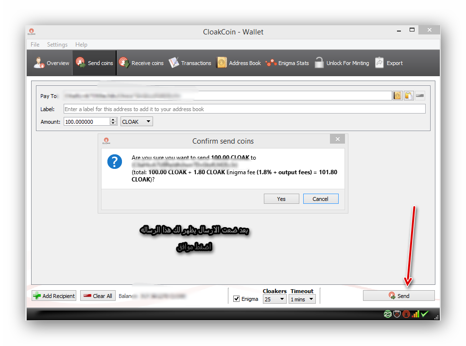Open the Timeout dropdown
Screen dimensions: 466x346
302,299
